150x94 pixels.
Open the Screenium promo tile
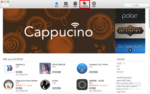pos(130,46)
